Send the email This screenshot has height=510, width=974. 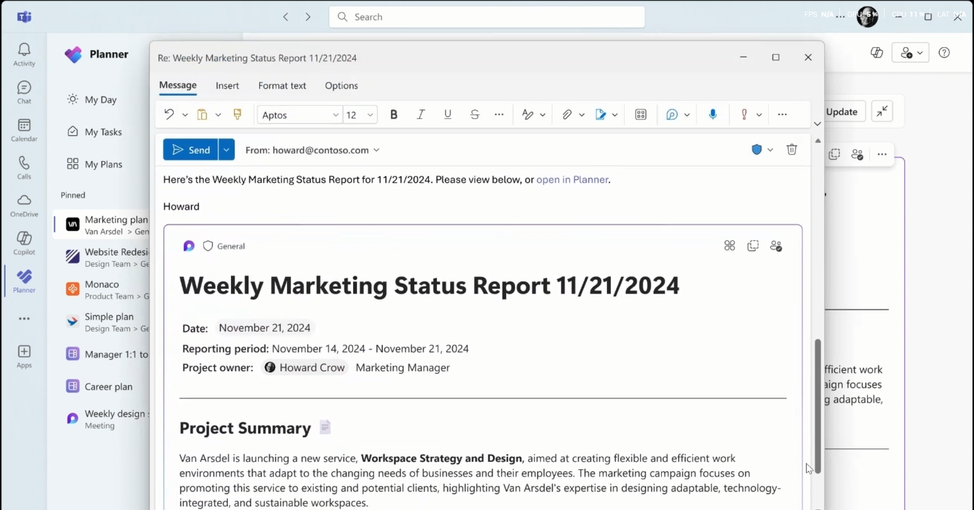[x=191, y=150]
